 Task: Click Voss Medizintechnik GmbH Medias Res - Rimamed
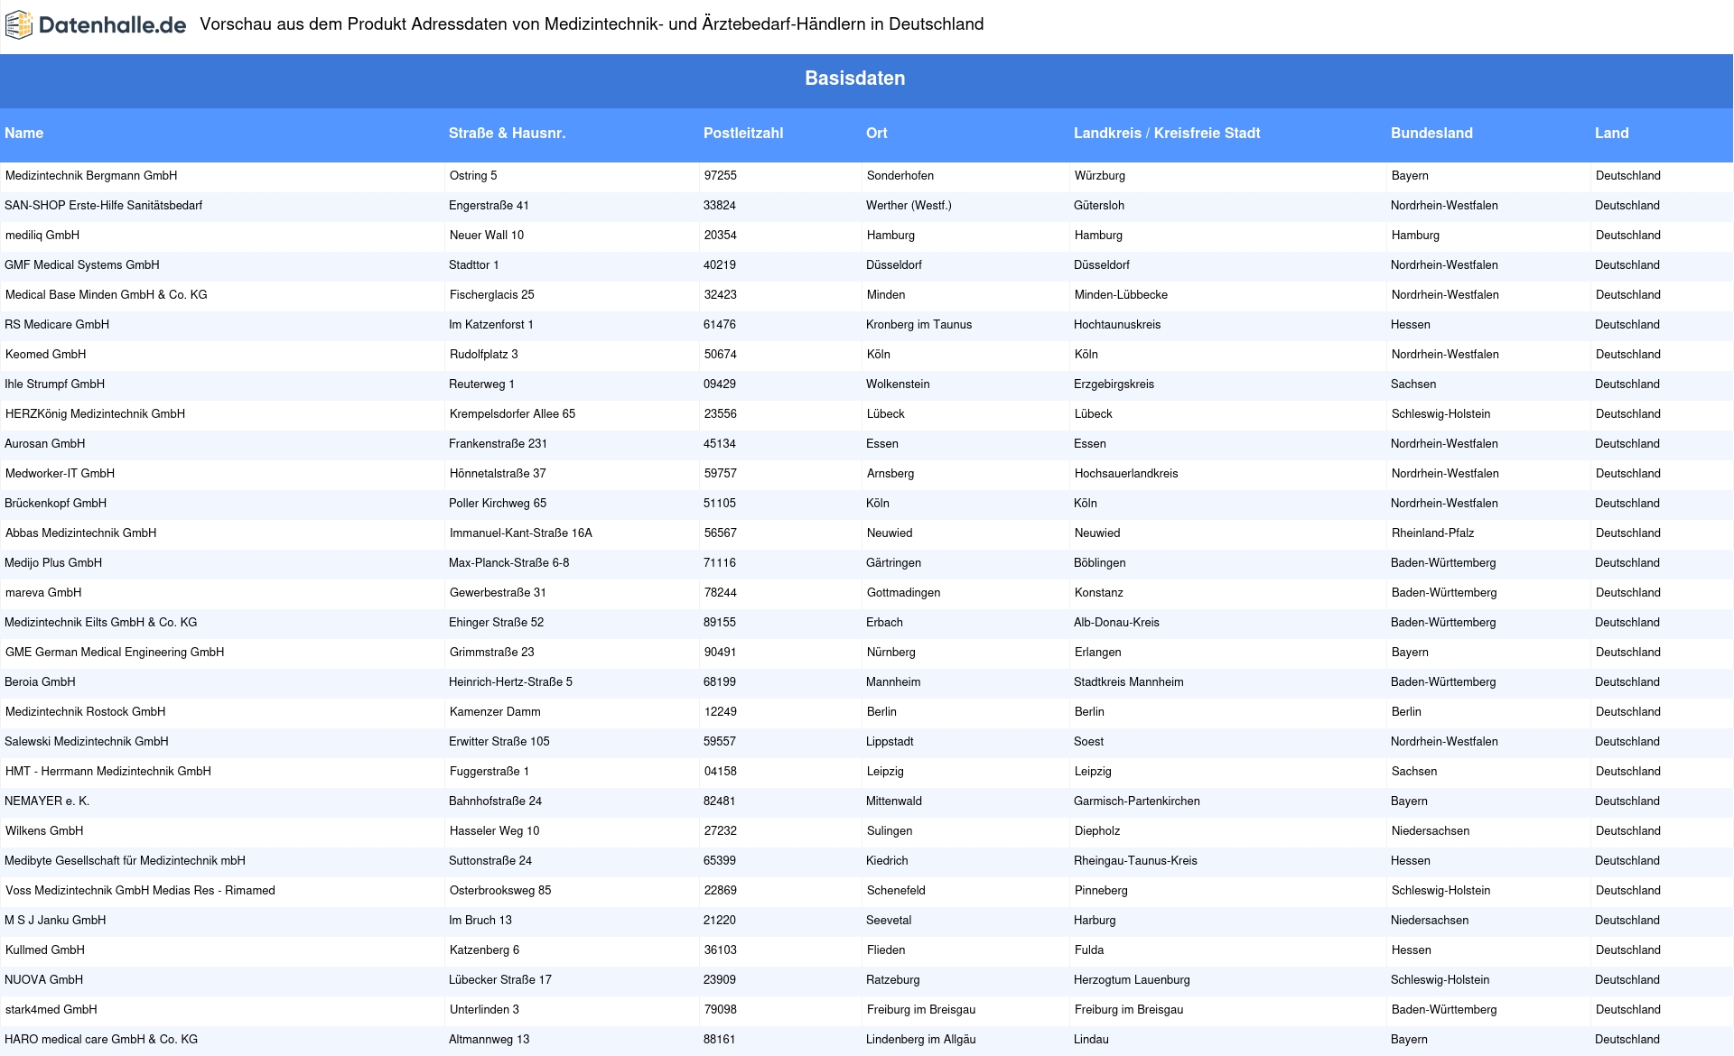pyautogui.click(x=140, y=891)
